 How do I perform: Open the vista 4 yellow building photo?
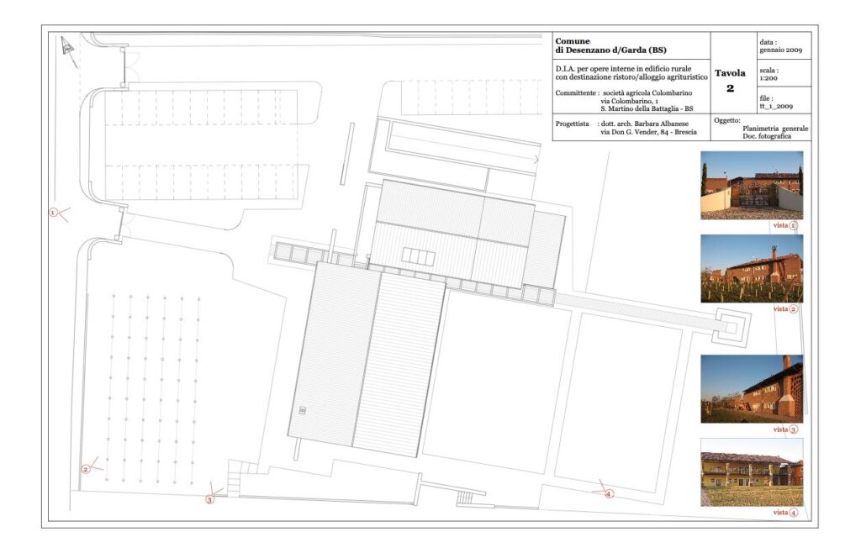pyautogui.click(x=752, y=472)
